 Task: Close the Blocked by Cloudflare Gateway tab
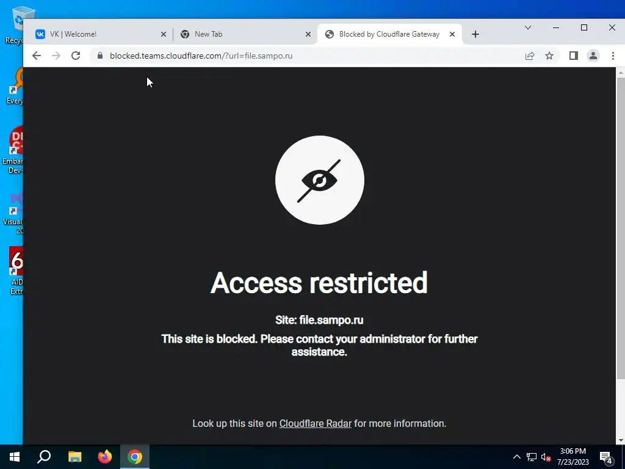click(452, 34)
